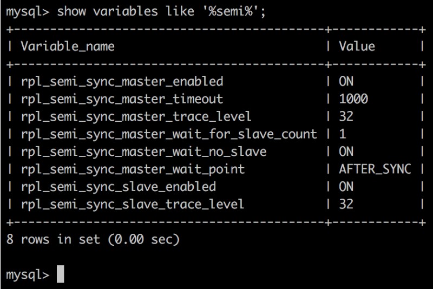This screenshot has height=289, width=433.
Task: Click the terminal cursor block at prompt
Action: click(x=60, y=274)
